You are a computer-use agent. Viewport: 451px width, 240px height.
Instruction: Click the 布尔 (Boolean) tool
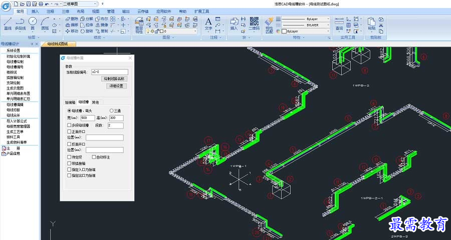pyautogui.click(x=102, y=19)
